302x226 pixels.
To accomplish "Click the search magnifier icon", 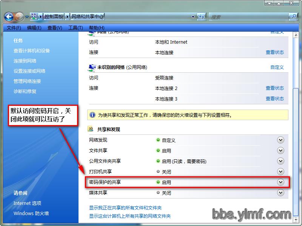I will click(293, 17).
